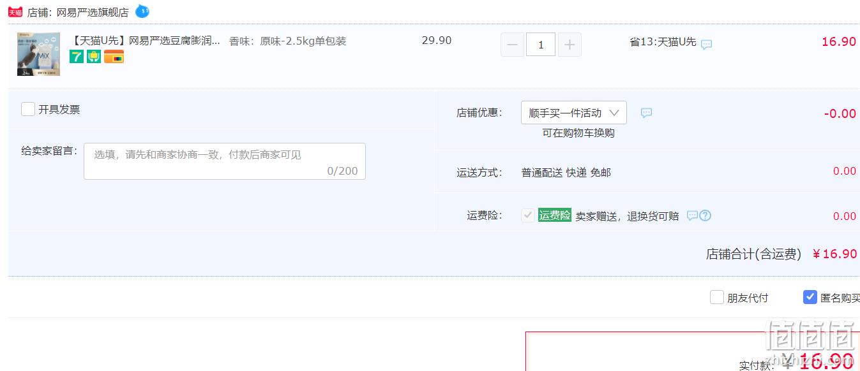860x371 pixels.
Task: Increase the quantity with the plus button
Action: pyautogui.click(x=570, y=45)
